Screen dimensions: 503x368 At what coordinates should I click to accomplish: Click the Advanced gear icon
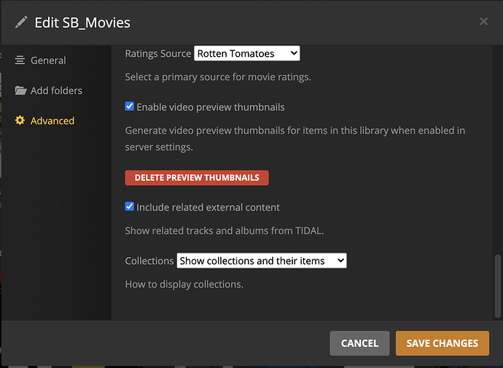click(x=20, y=121)
